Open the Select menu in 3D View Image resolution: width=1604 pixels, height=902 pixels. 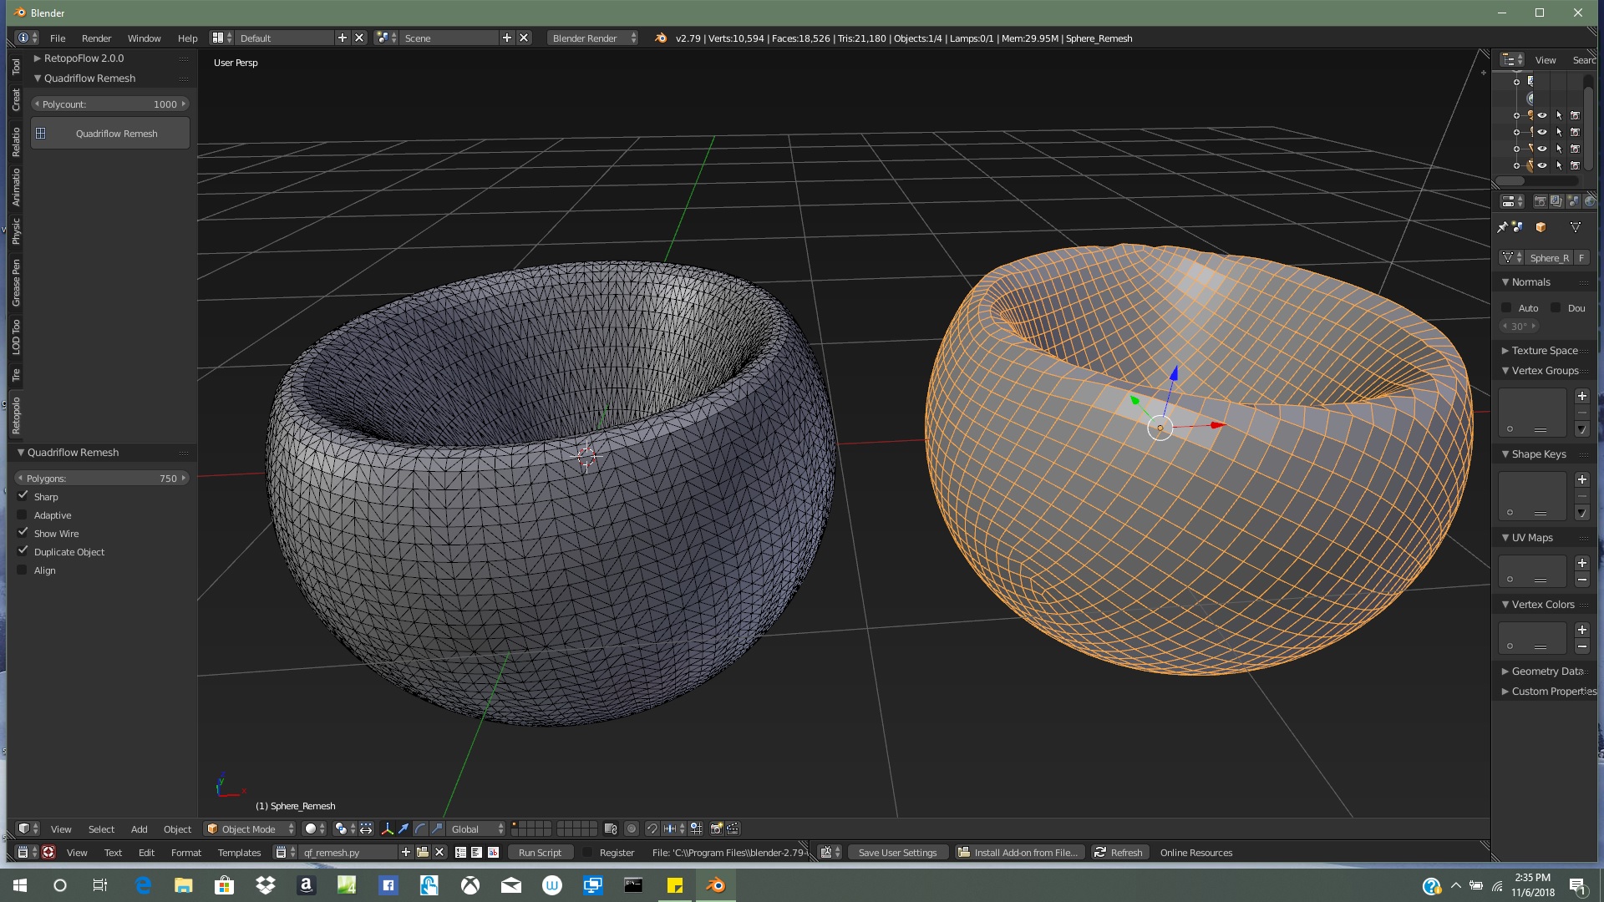[101, 829]
